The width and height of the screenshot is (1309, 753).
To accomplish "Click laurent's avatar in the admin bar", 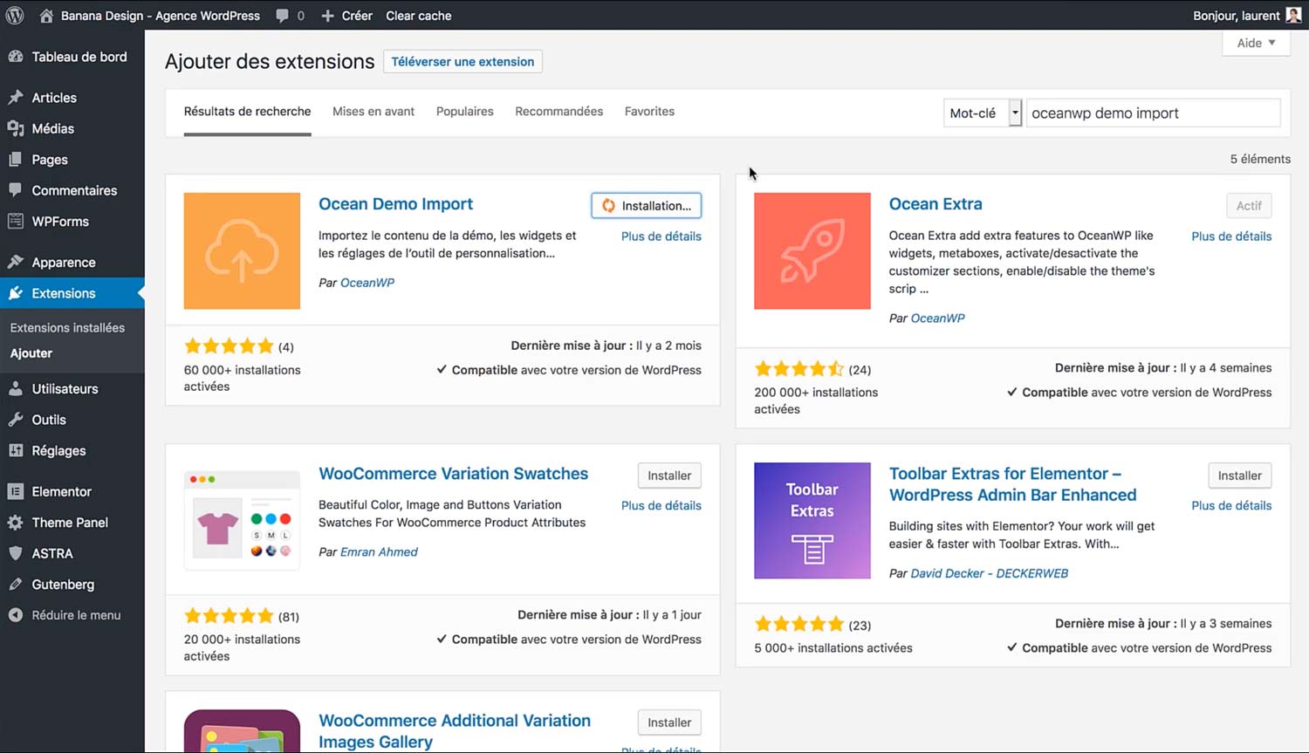I will click(1293, 15).
